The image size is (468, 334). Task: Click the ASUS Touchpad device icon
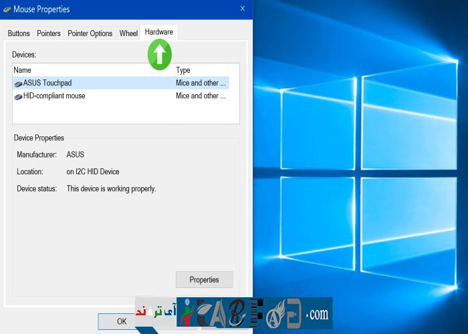[x=18, y=83]
